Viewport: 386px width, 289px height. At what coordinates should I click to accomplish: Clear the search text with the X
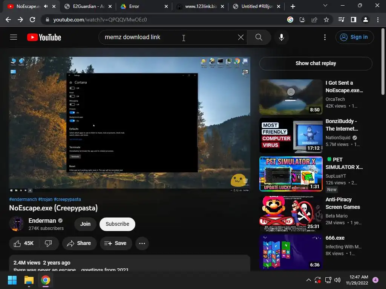(241, 37)
